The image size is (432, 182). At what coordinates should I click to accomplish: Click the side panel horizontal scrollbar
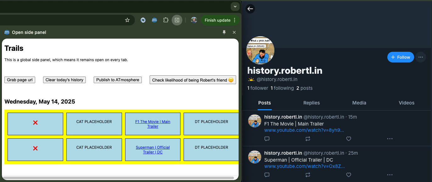(x=118, y=178)
